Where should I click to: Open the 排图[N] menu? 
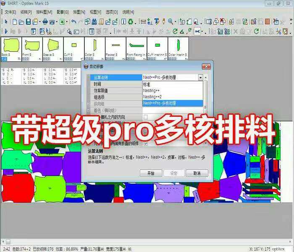79,12
